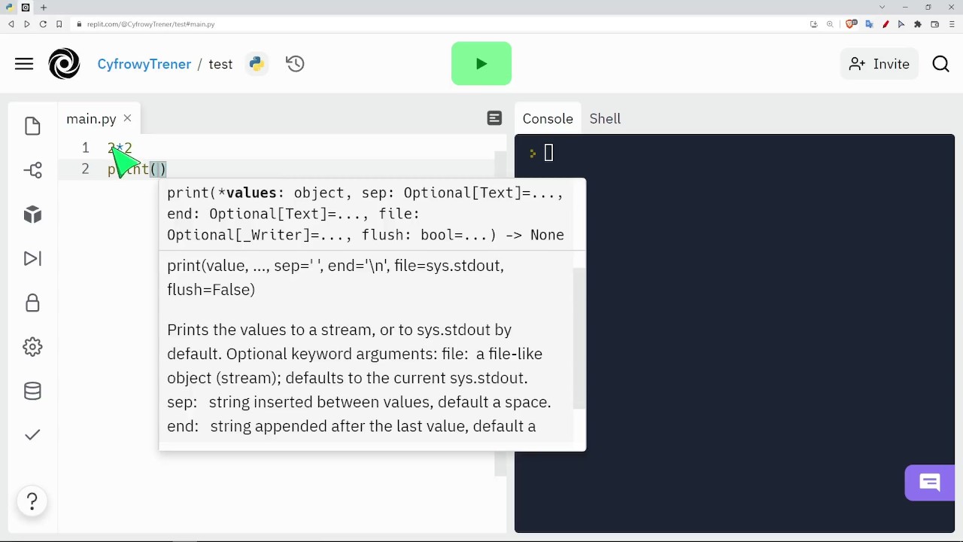Screen dimensions: 963x542
Task: Open the Database panel icon
Action: 32,391
